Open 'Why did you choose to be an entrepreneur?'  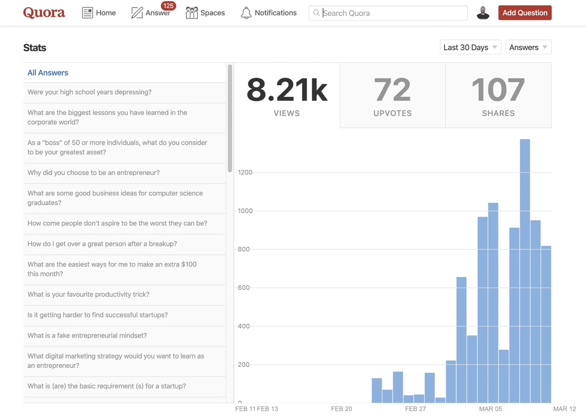click(124, 173)
